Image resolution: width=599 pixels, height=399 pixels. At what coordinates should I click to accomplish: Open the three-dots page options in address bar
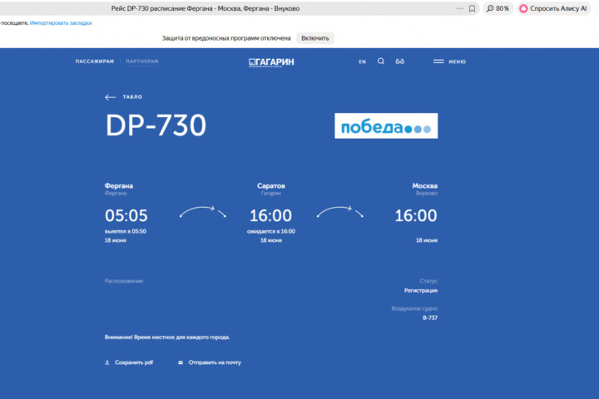click(x=460, y=8)
